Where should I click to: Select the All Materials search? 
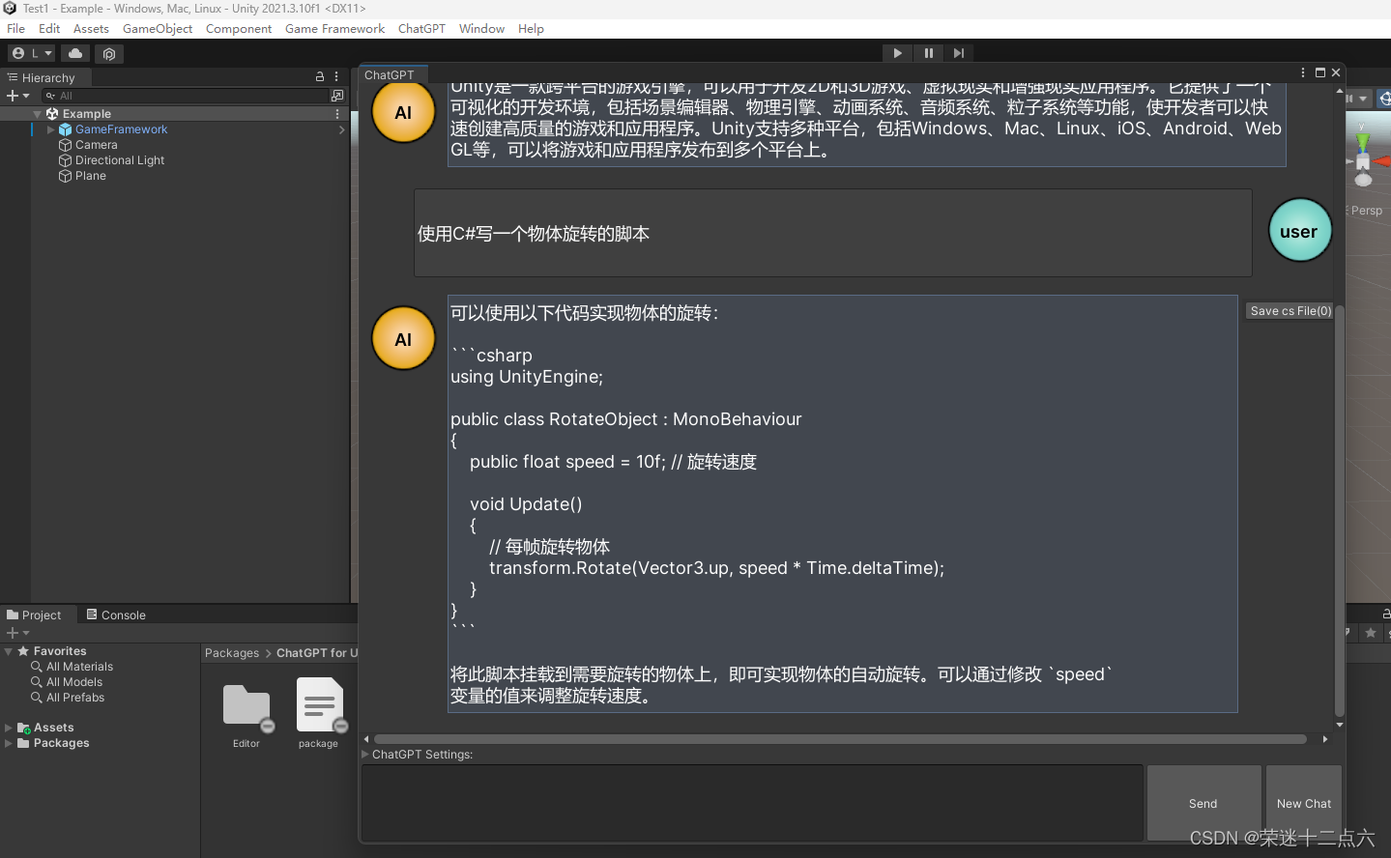pos(79,667)
